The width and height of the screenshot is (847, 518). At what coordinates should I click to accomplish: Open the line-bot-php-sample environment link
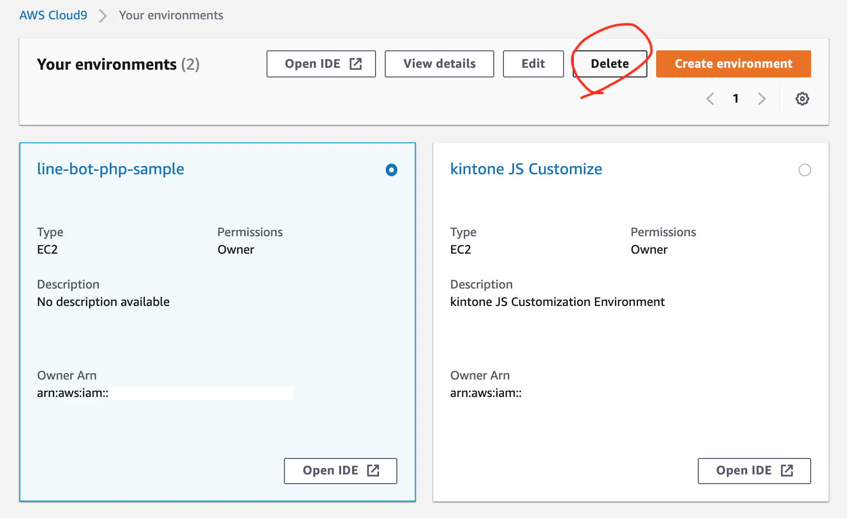(110, 169)
